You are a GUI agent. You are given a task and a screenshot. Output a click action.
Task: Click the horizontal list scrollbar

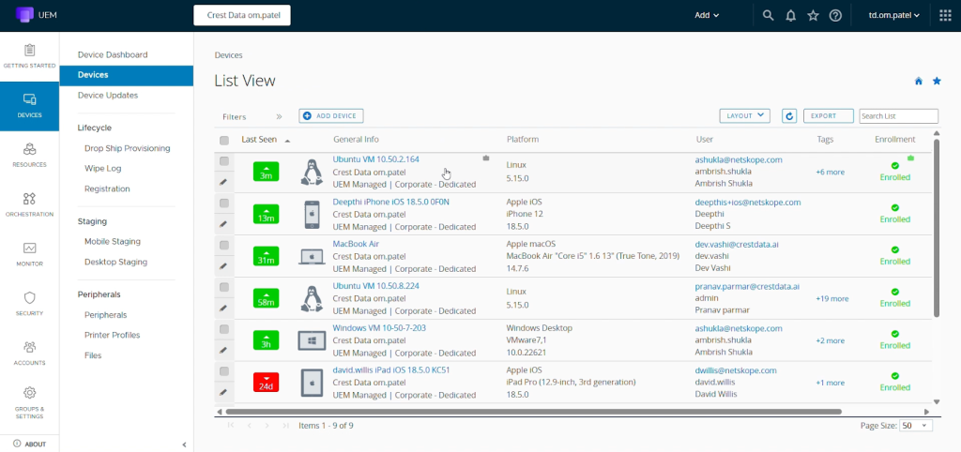pyautogui.click(x=533, y=412)
